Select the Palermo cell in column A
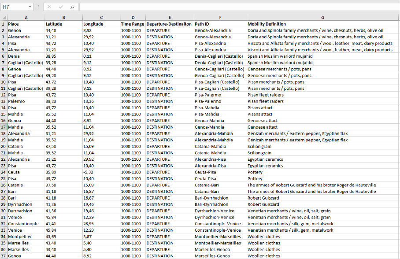This screenshot has width=400, height=259. 26,101
